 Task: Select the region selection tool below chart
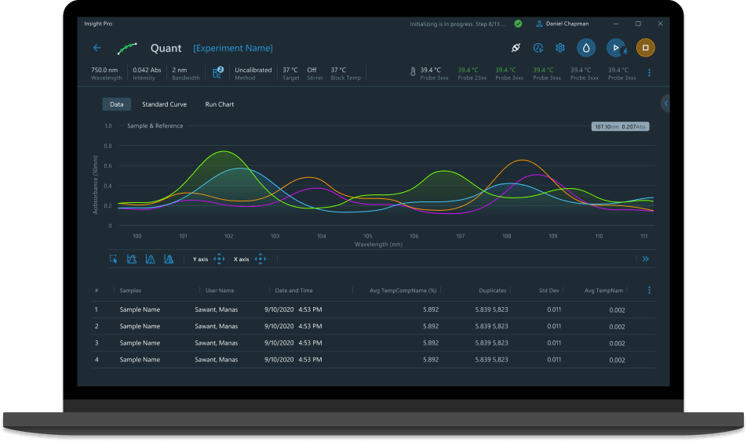click(114, 259)
